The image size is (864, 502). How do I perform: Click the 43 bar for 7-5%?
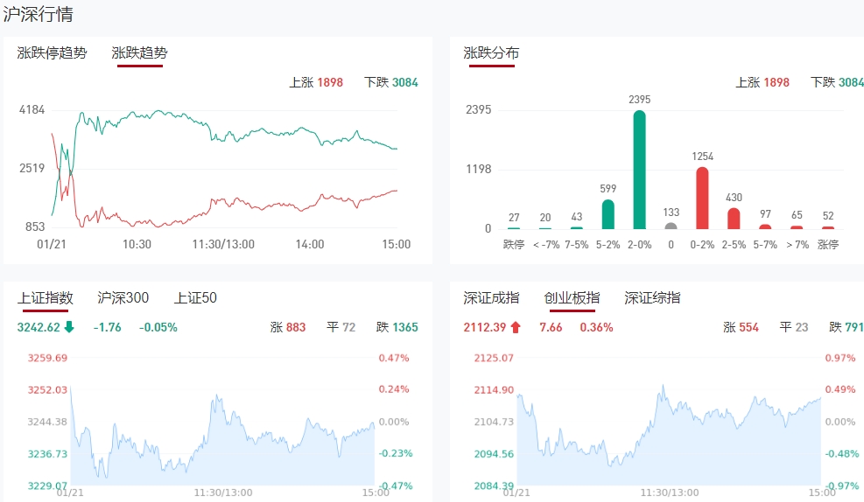(x=576, y=227)
